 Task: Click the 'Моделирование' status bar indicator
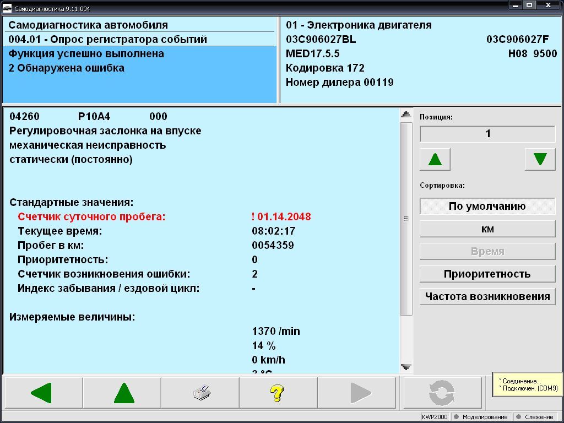pyautogui.click(x=481, y=417)
